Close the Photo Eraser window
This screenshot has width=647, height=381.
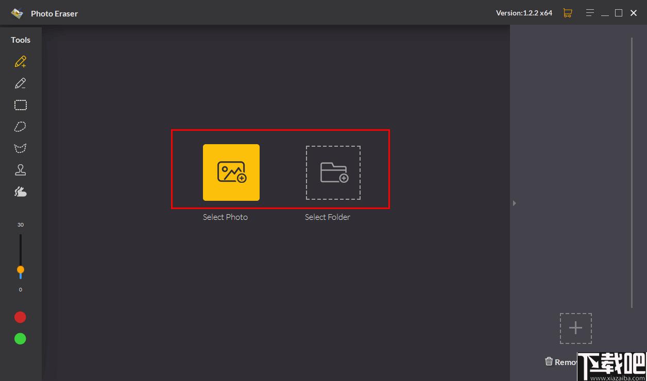point(634,13)
